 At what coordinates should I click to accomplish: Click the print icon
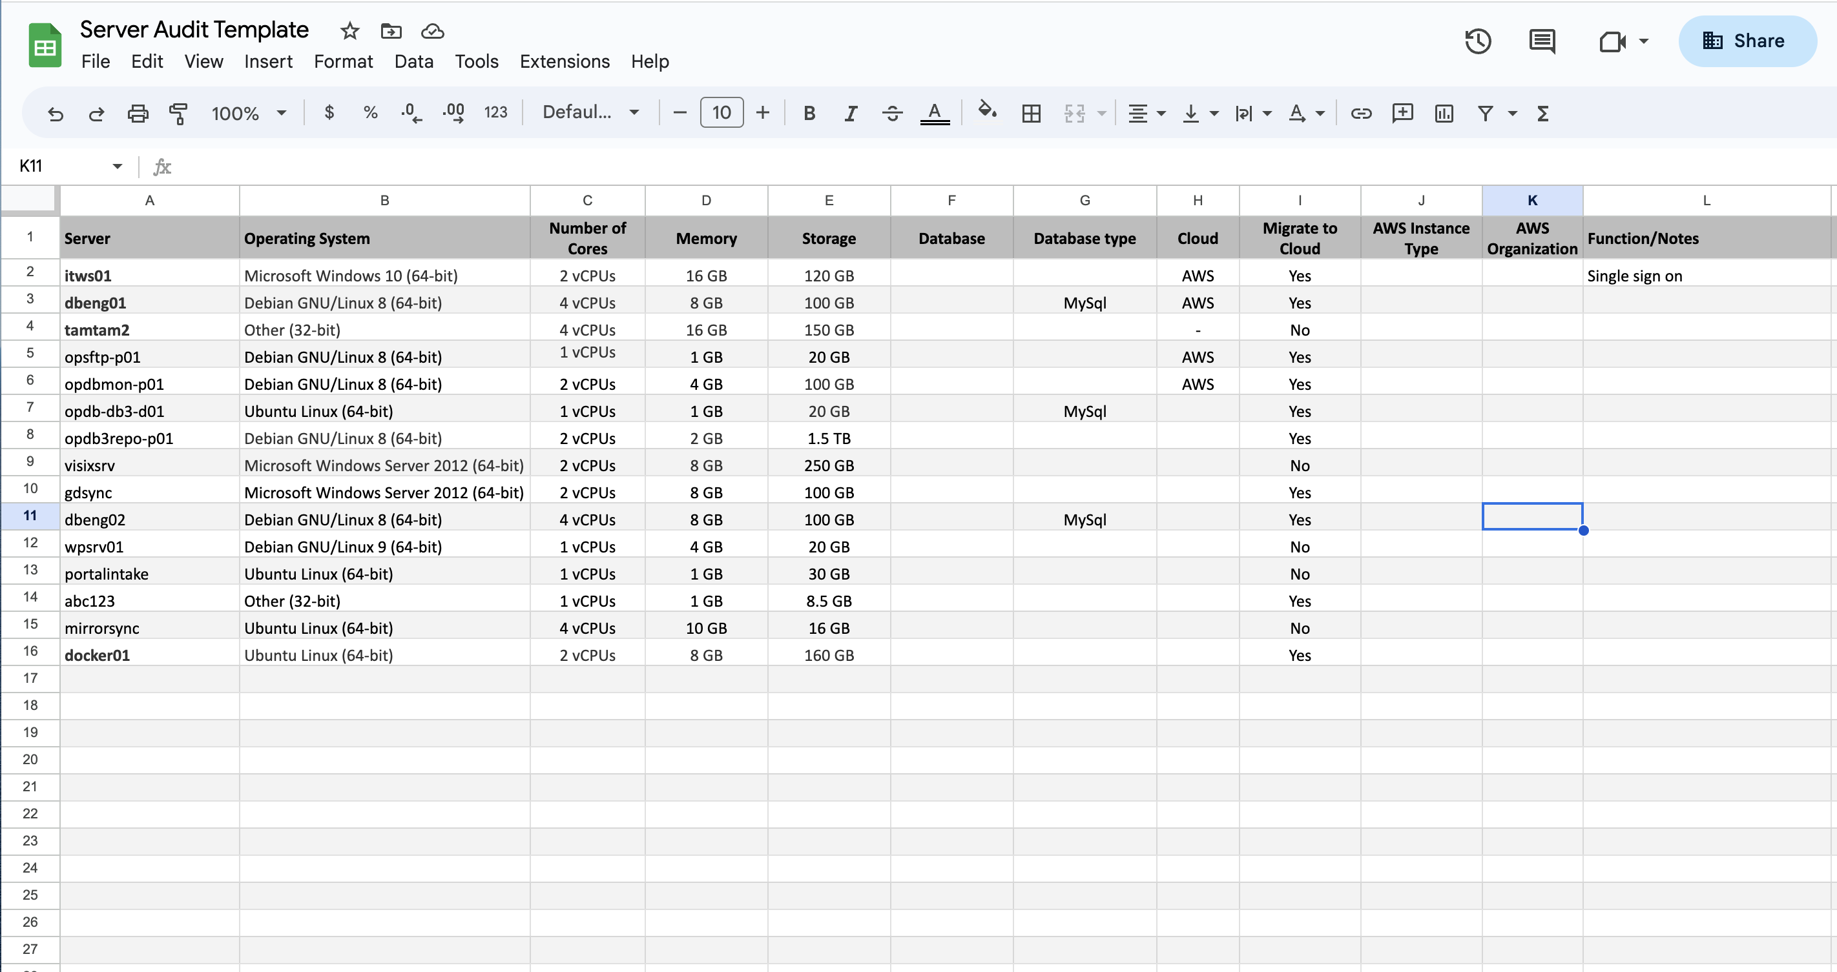pos(138,114)
